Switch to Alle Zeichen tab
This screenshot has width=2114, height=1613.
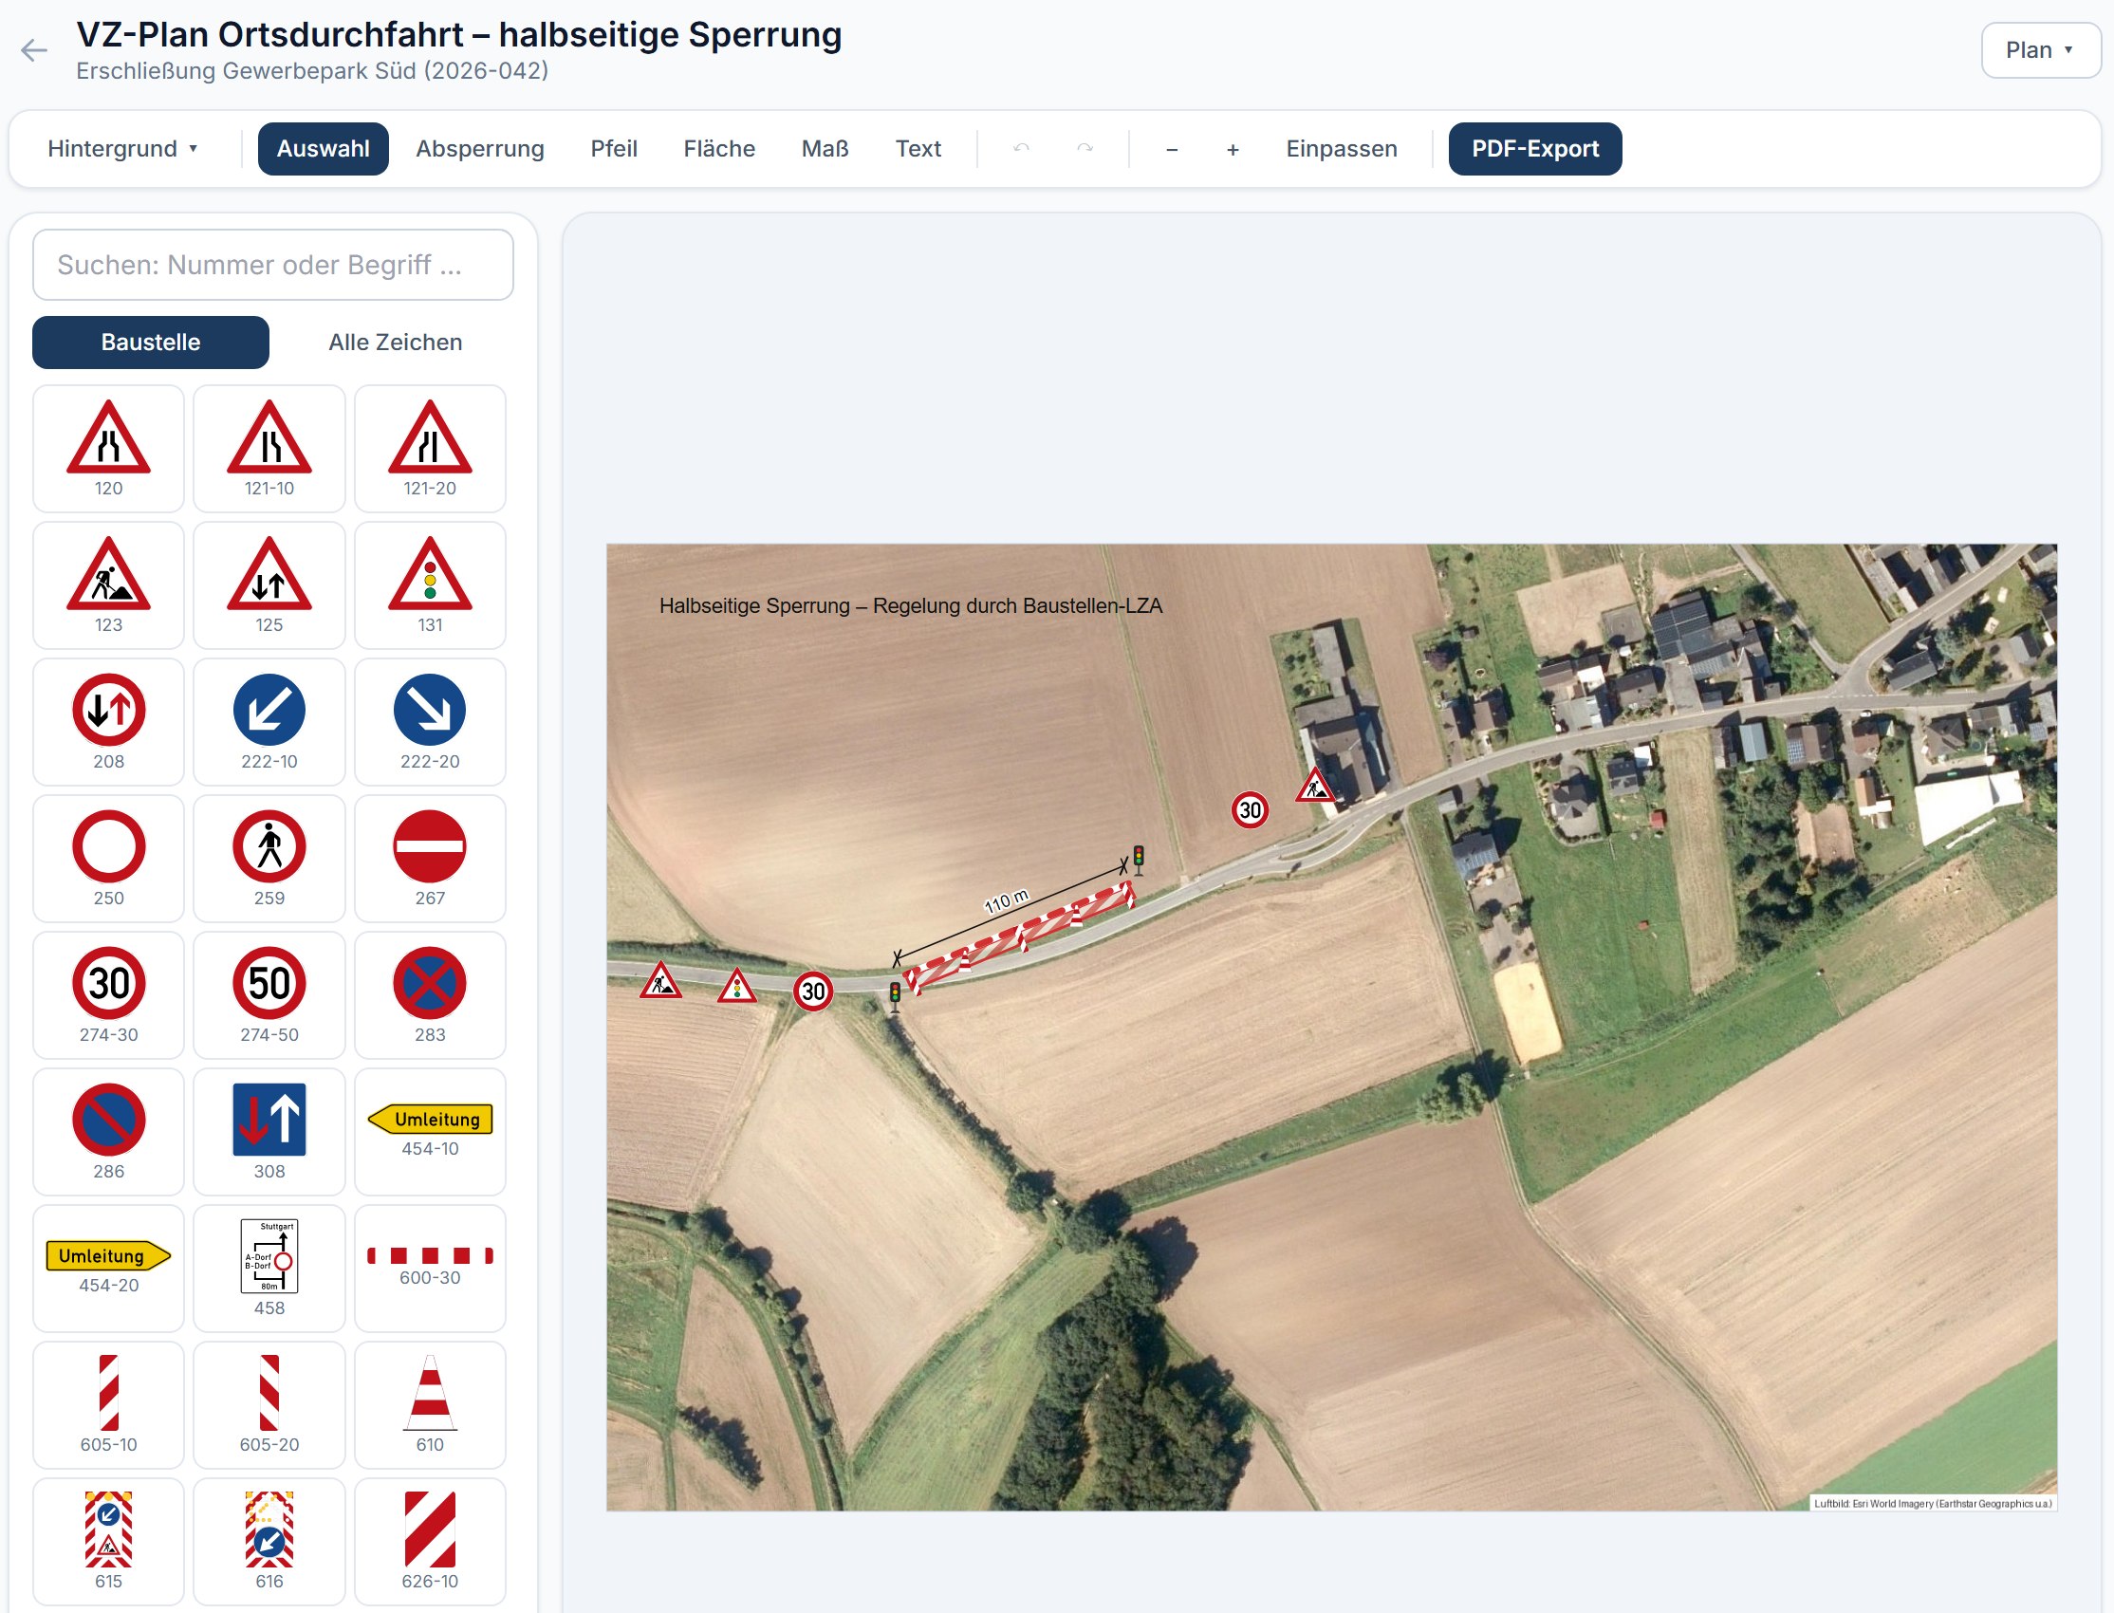click(396, 343)
